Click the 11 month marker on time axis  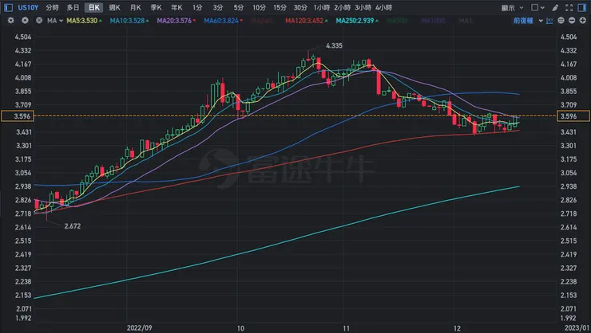tap(346, 328)
